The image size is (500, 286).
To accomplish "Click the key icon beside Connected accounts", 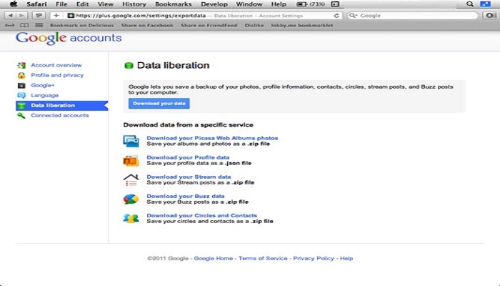I will pos(21,116).
